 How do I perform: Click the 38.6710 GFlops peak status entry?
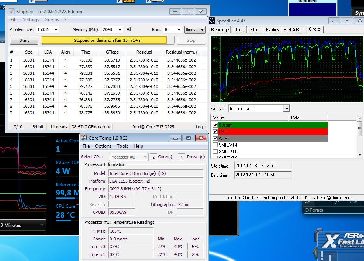[x=91, y=127]
